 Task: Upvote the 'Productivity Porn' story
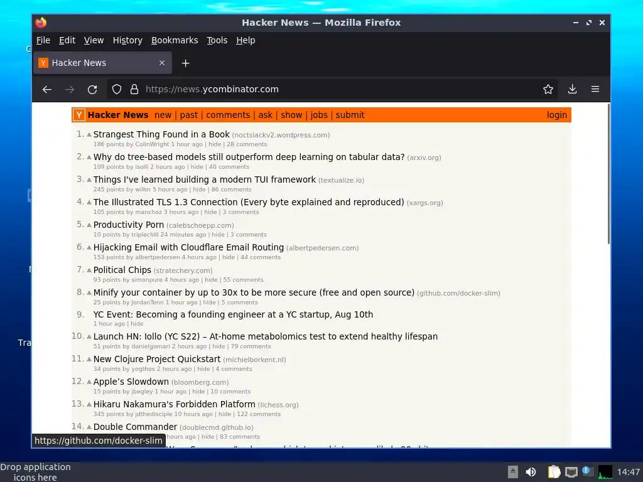(89, 225)
